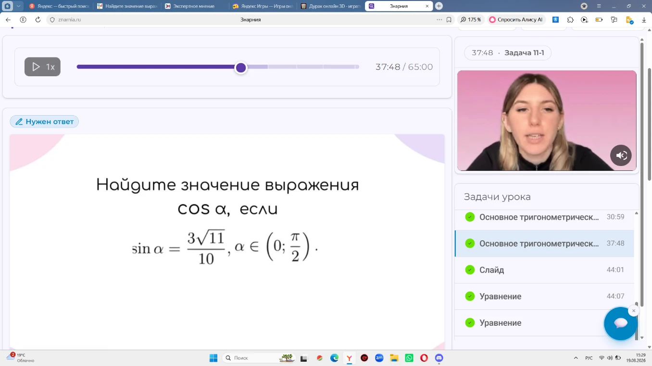Click «Спросить Алису AI» button
The width and height of the screenshot is (652, 366).
(515, 20)
